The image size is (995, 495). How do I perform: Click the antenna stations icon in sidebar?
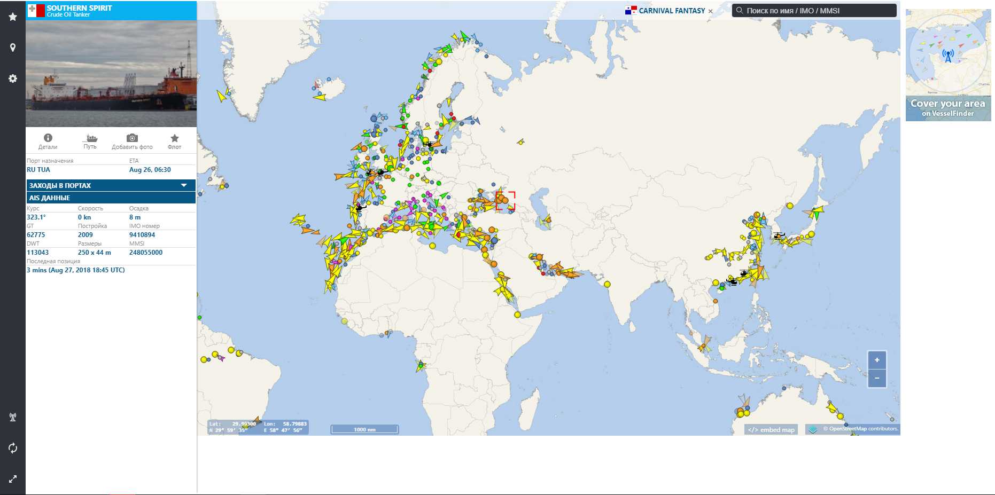click(x=13, y=417)
